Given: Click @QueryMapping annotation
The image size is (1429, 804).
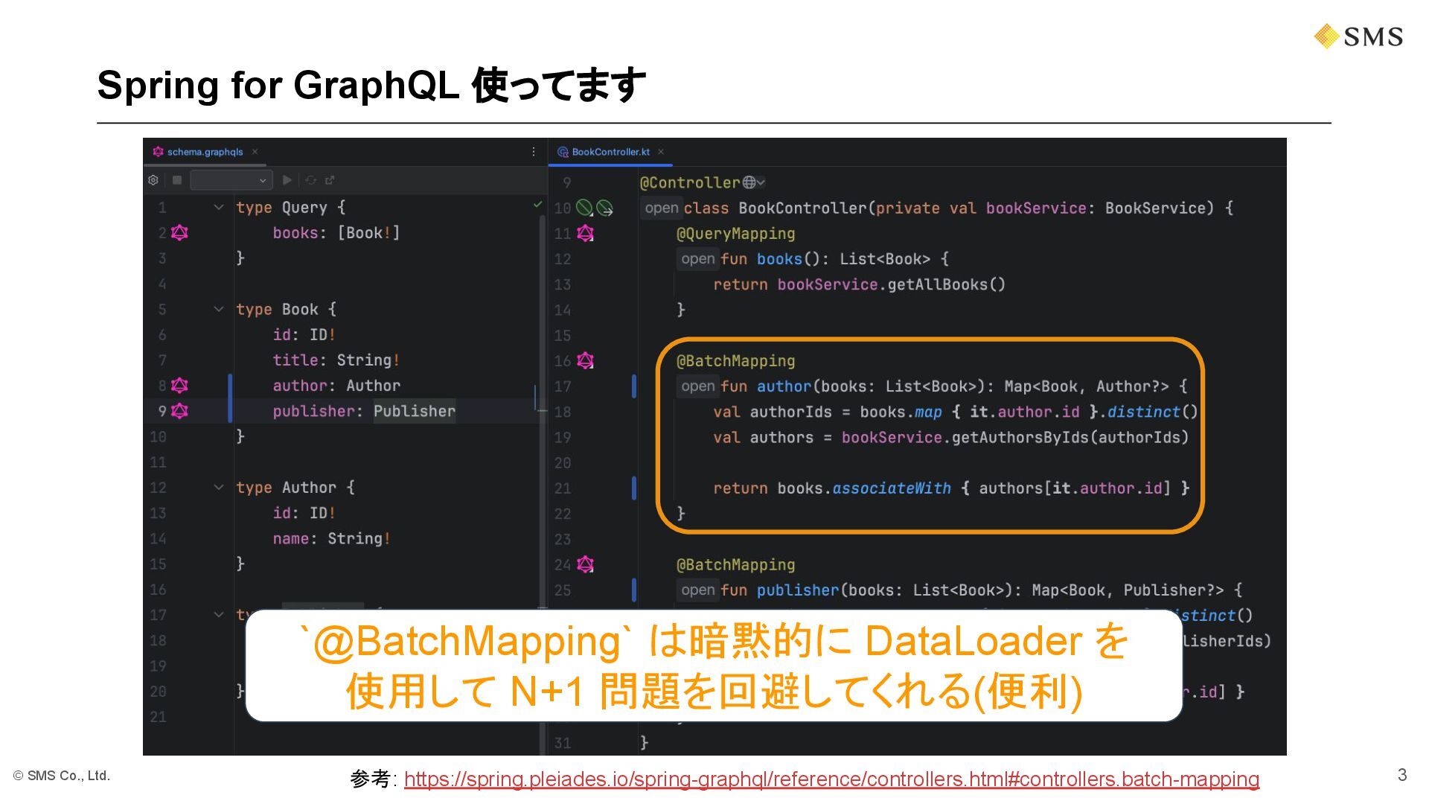Looking at the screenshot, I should tap(735, 234).
